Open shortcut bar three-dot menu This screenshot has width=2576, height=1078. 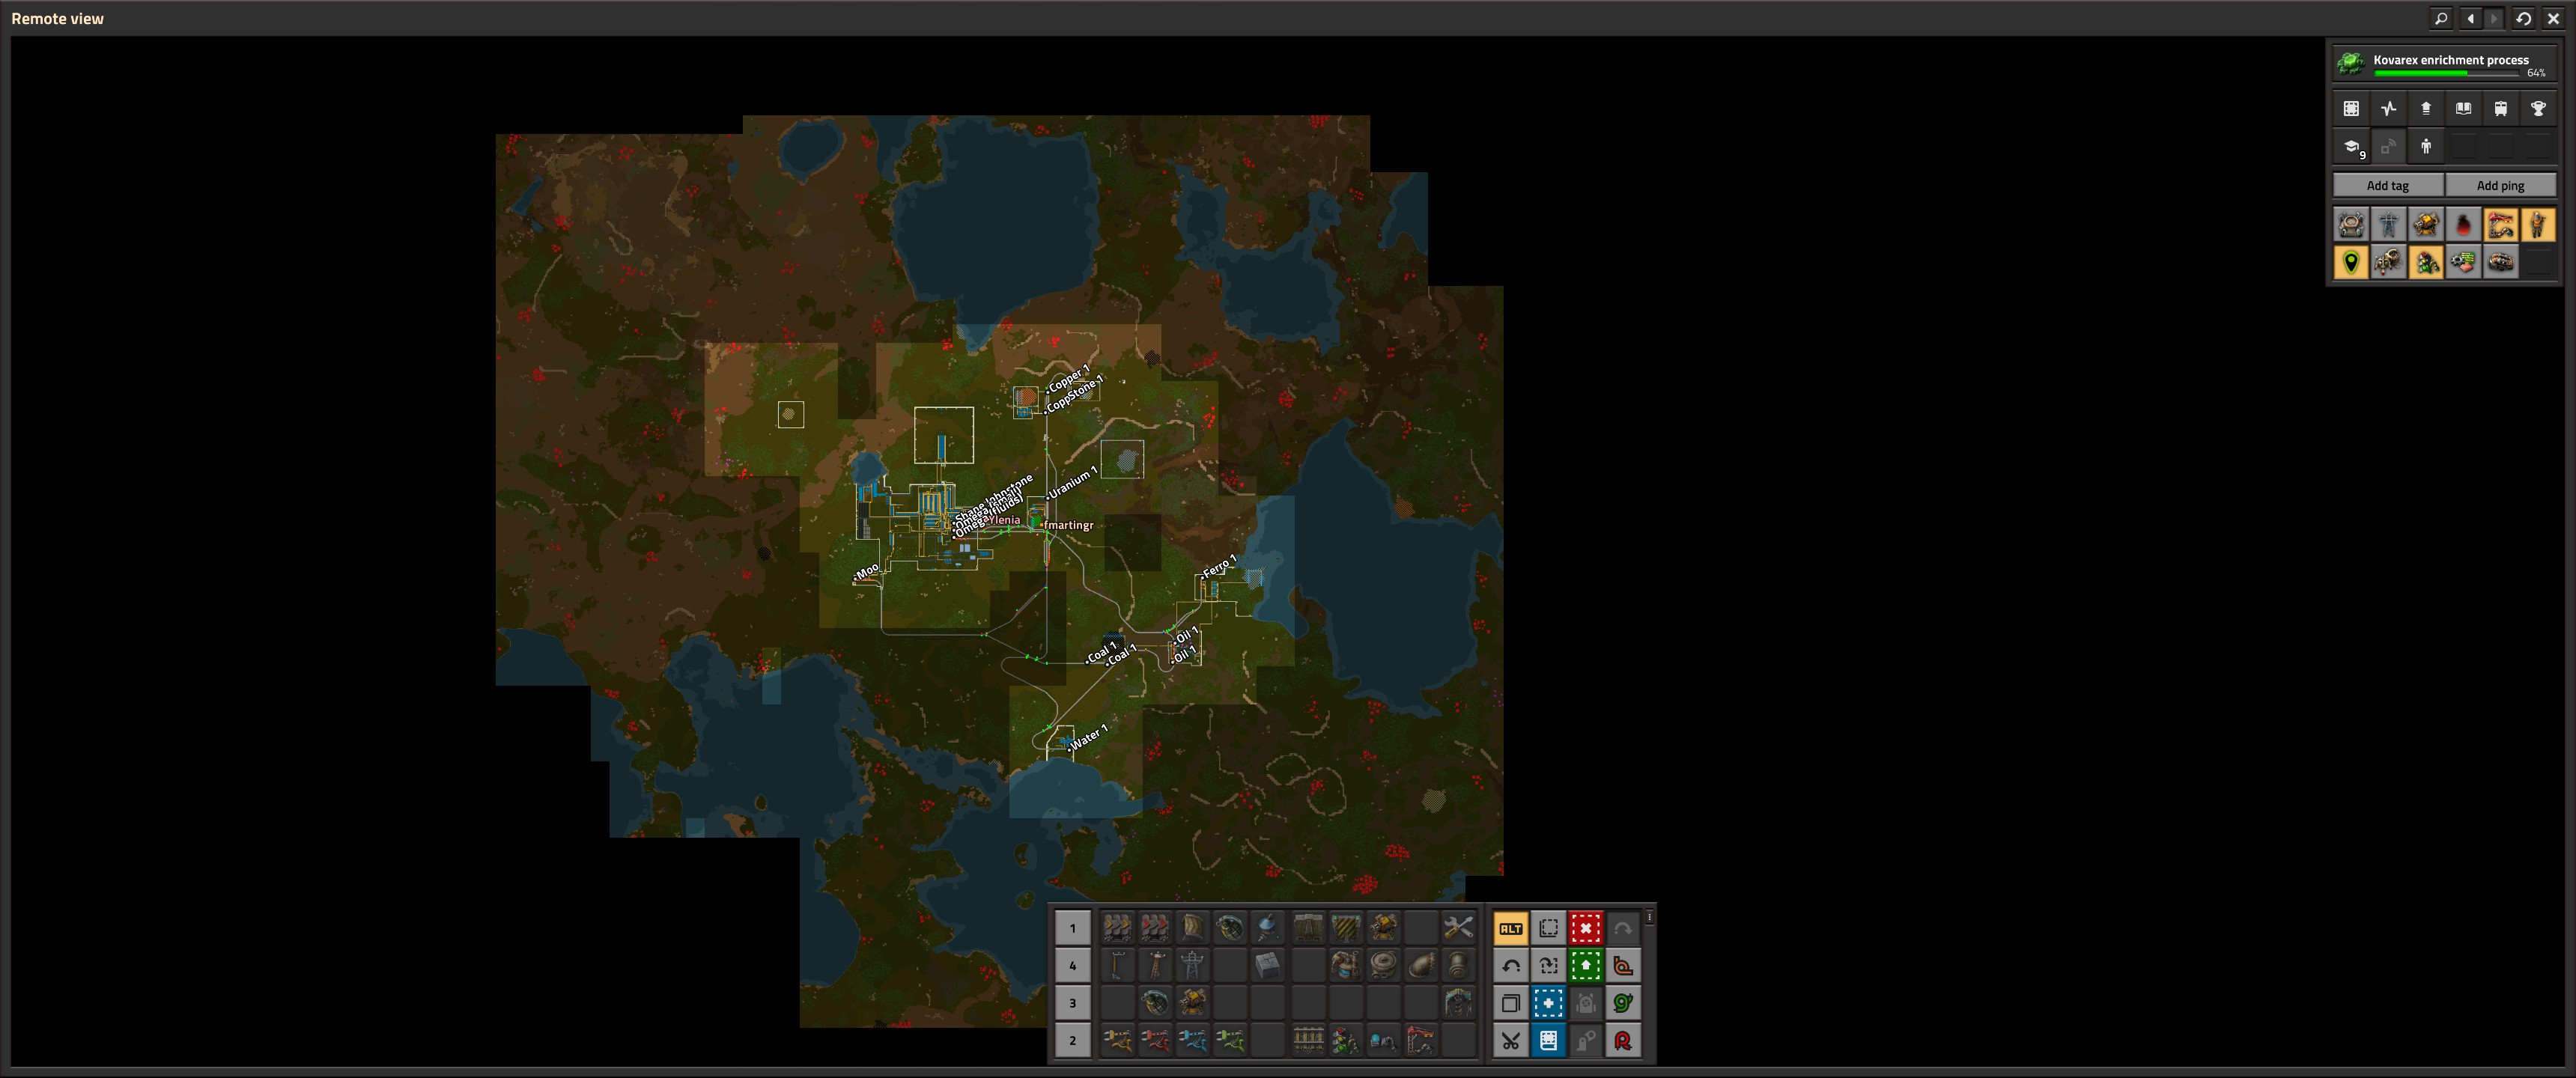[1649, 917]
